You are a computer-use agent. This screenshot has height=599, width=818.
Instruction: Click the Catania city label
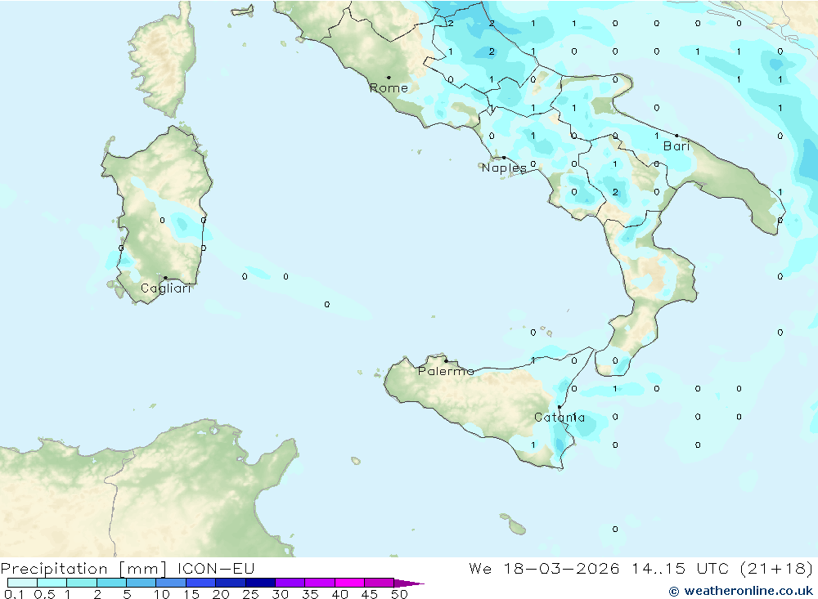(x=560, y=418)
